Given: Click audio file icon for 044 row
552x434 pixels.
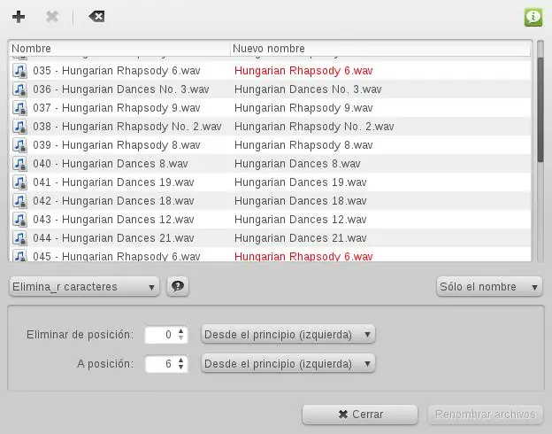Looking at the screenshot, I should (19, 238).
